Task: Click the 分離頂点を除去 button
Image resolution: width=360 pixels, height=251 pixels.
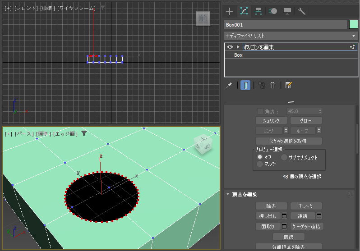Action: (289, 246)
